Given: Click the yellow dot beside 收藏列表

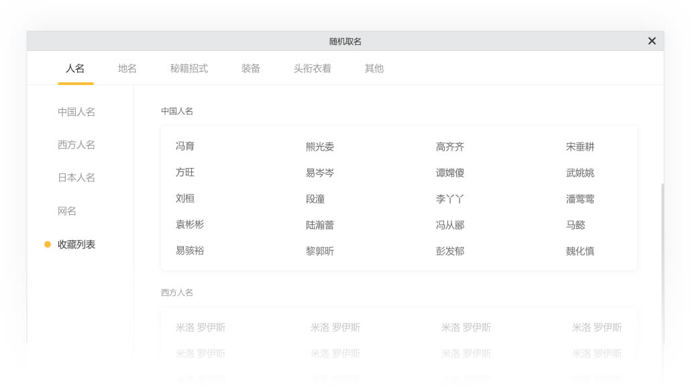Looking at the screenshot, I should 47,244.
